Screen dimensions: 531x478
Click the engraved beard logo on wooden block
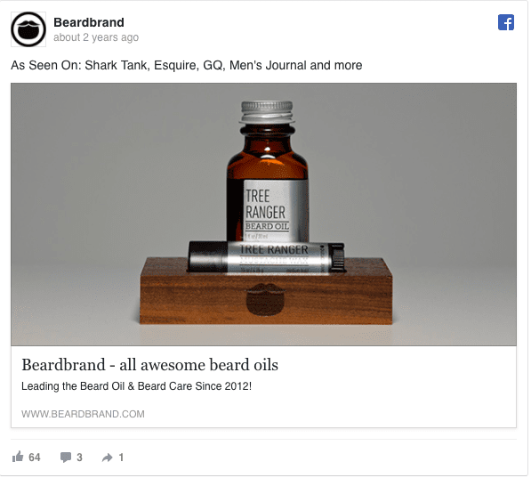[265, 299]
